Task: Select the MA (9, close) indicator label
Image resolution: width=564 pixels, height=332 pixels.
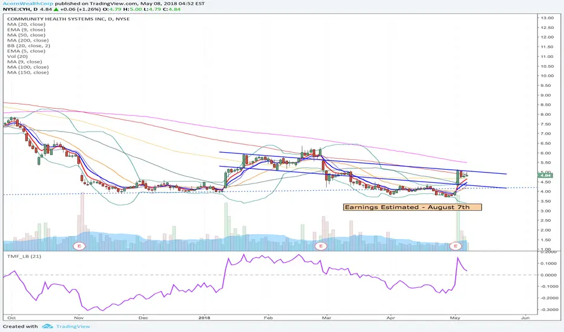Action: click(24, 62)
